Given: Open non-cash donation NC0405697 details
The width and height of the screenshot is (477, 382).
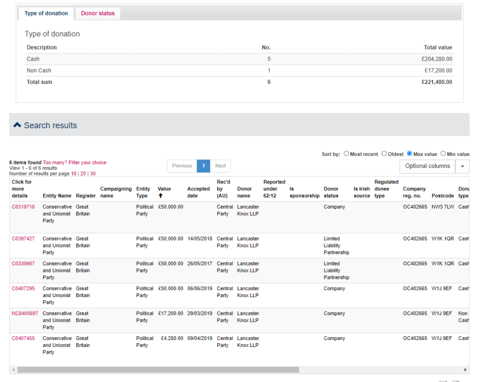Looking at the screenshot, I should click(25, 313).
